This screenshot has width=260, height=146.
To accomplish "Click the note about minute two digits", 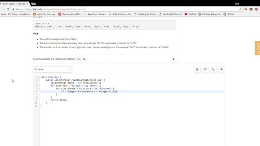I will click(x=104, y=47).
